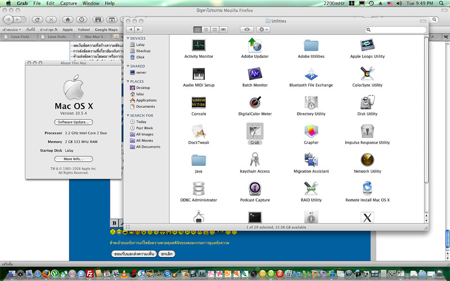The image size is (450, 281).
Task: Click Google Maps bookmark in Firefox
Action: coord(106,30)
